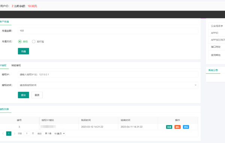Viewport: 225px width, 143px height.
Task: Go to next page with right chevron
Action: click(14, 134)
